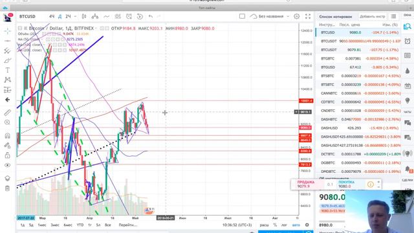Open chart settings gear in top toolbar
The width and height of the screenshot is (414, 233).
297,16
